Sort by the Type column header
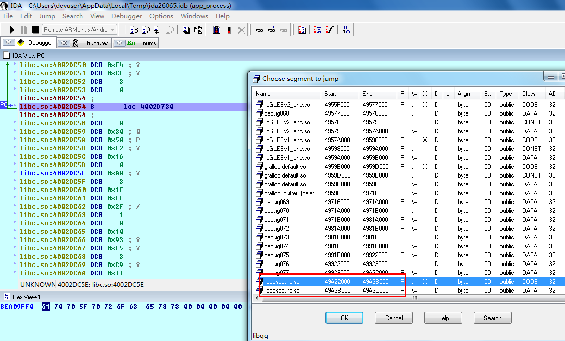 click(x=508, y=94)
